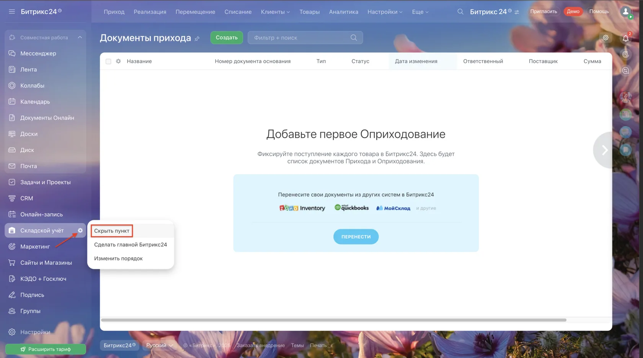Open the hamburger menu icon

click(12, 11)
